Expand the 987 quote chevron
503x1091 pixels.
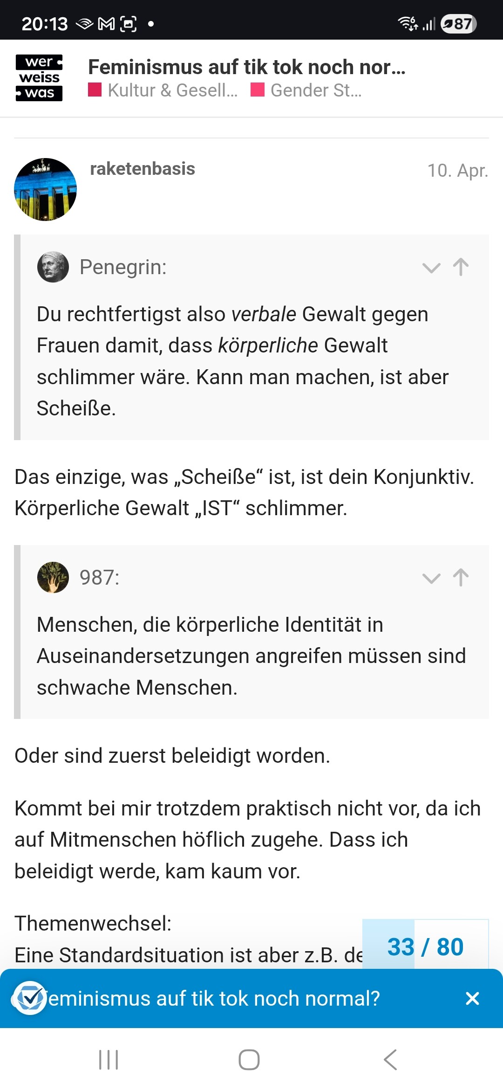click(431, 578)
